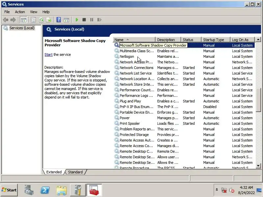This screenshot has height=197, width=263.
Task: Click the gear icon beside Netlogon
Action: click(x=116, y=56)
